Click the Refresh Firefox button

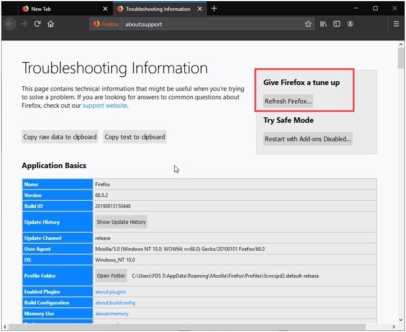click(288, 101)
